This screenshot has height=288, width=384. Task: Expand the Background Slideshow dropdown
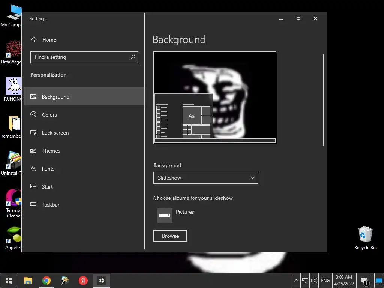tap(206, 178)
